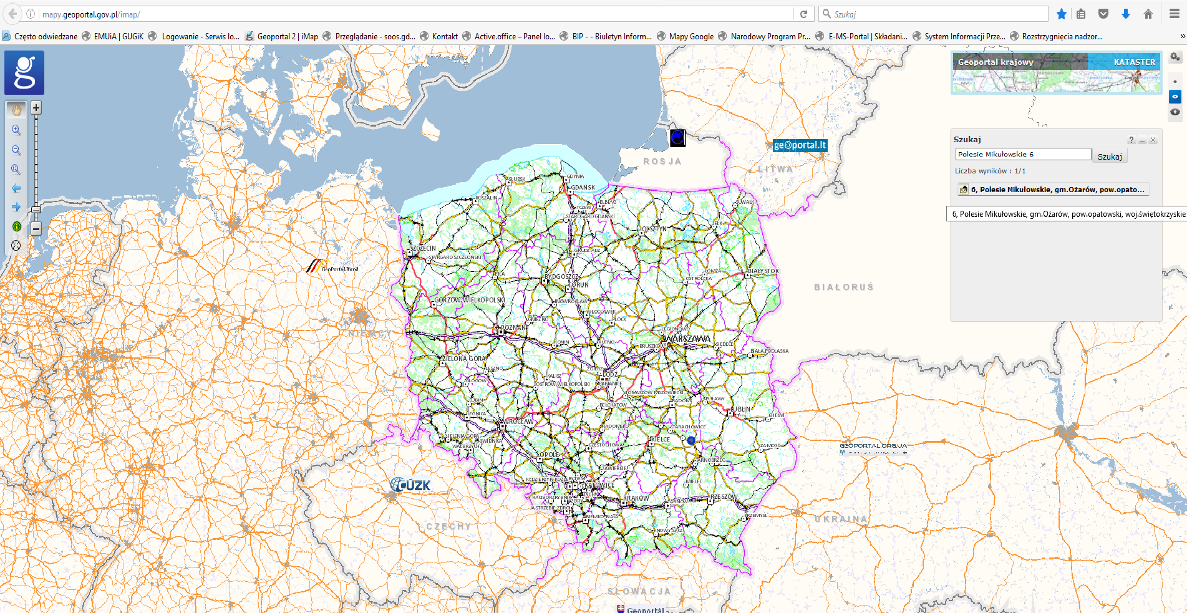Click the plus button above the zoom slider

pyautogui.click(x=36, y=108)
